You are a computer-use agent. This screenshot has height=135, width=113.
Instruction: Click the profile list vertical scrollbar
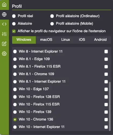point(110,106)
